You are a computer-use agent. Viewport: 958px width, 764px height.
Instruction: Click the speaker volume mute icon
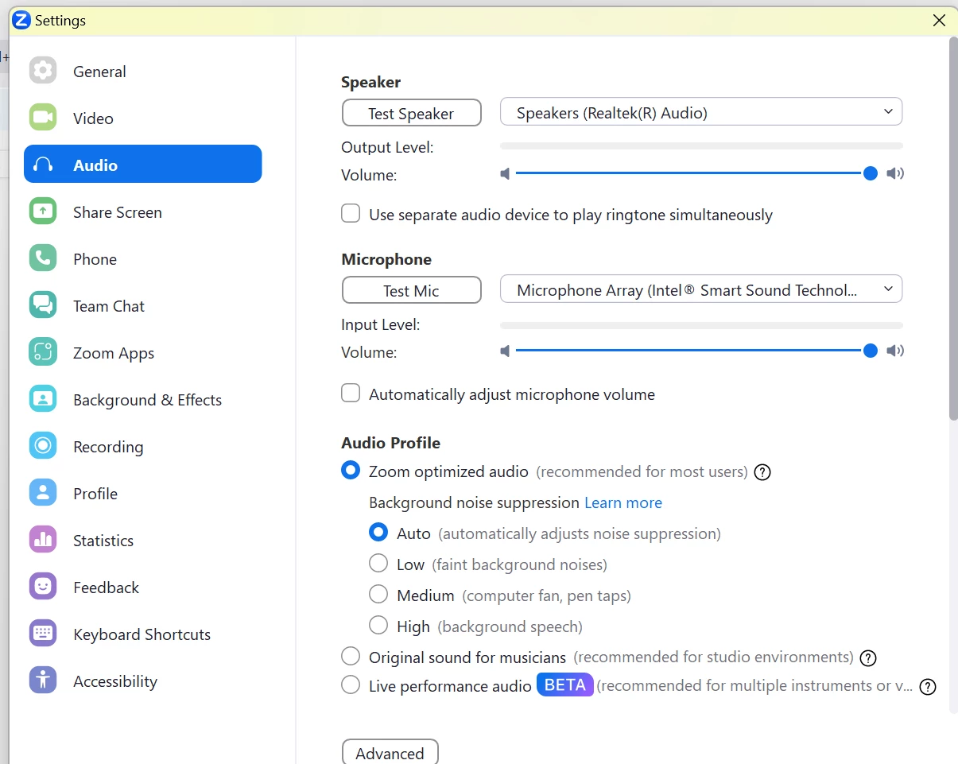(505, 173)
